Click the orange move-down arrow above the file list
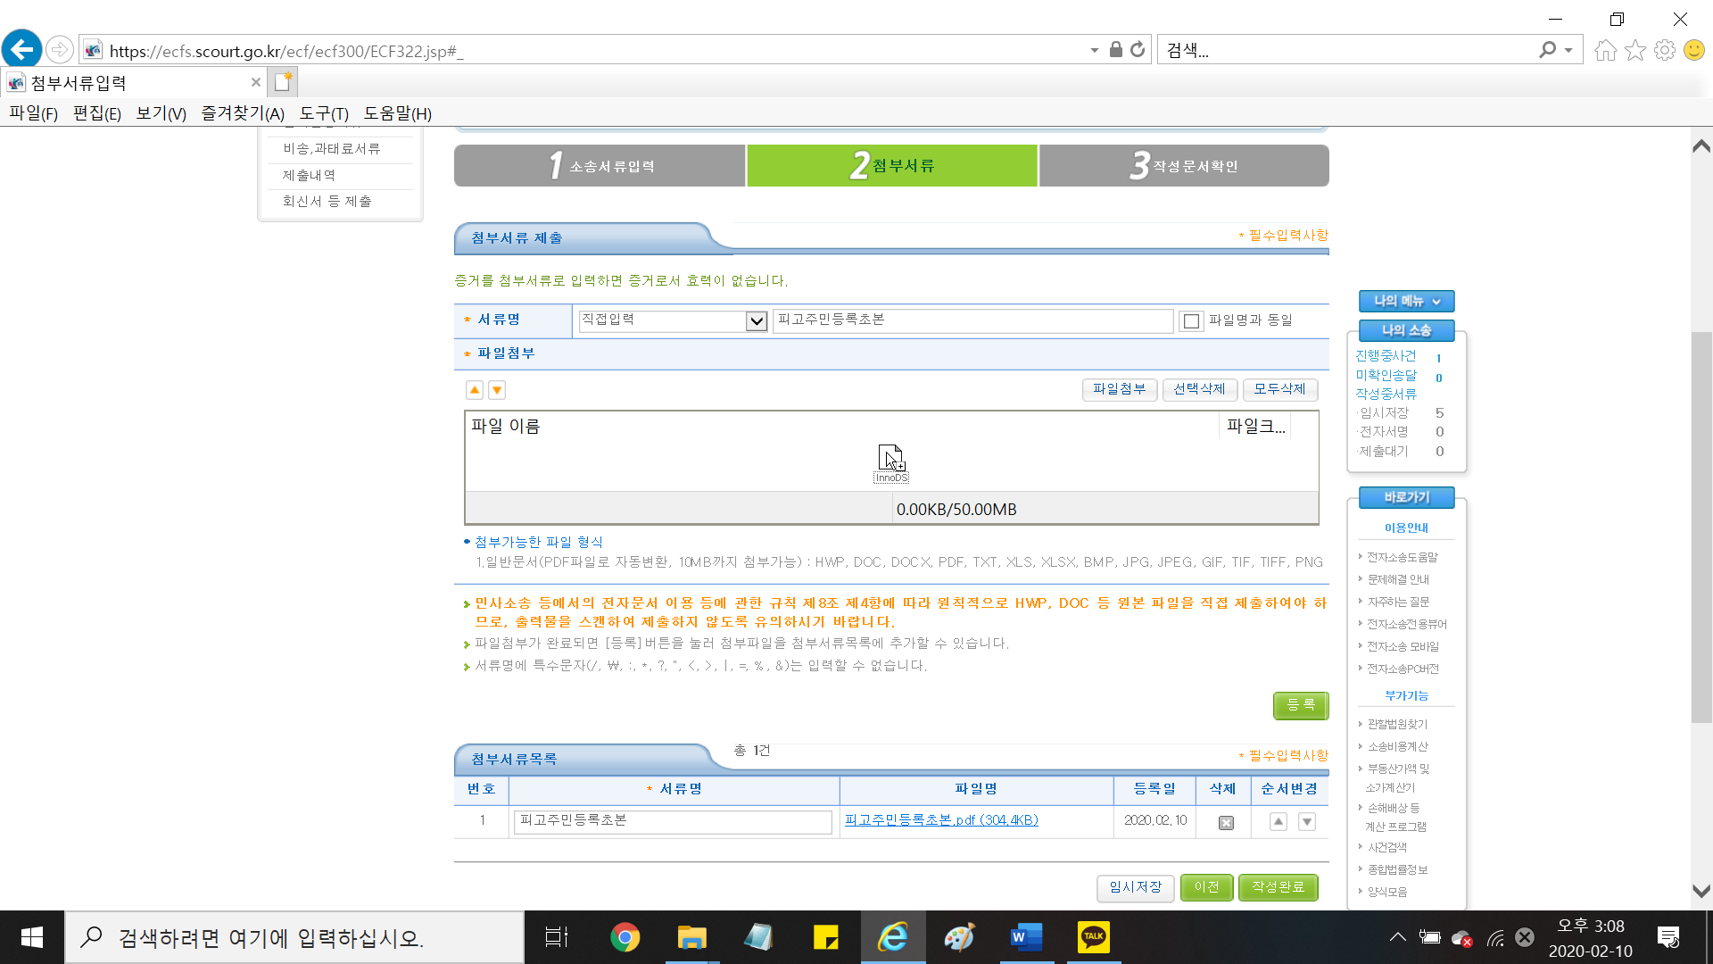Image resolution: width=1713 pixels, height=964 pixels. click(x=497, y=390)
